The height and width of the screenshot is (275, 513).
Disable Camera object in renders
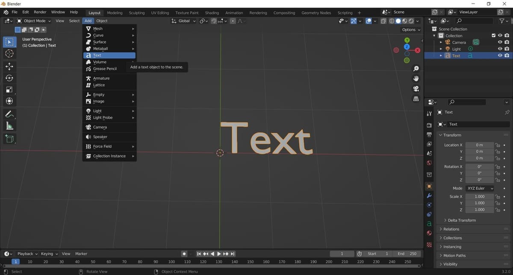click(x=507, y=42)
